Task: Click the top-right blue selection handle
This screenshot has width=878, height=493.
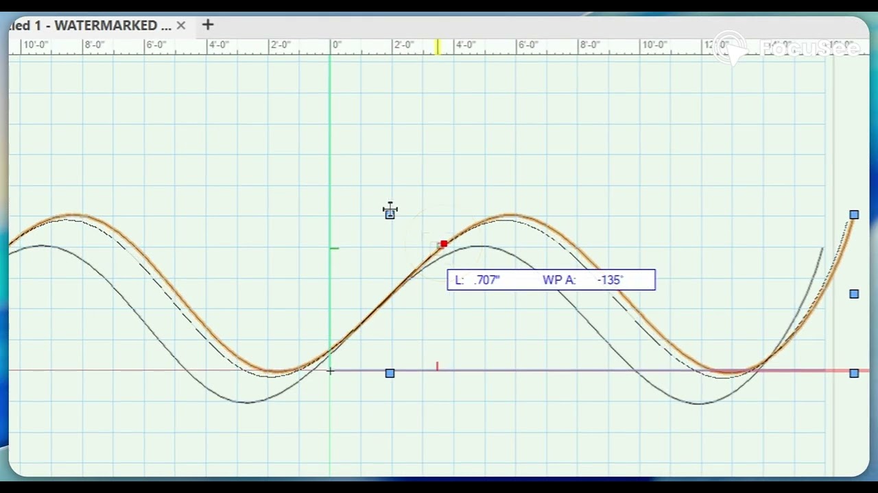Action: (x=854, y=215)
